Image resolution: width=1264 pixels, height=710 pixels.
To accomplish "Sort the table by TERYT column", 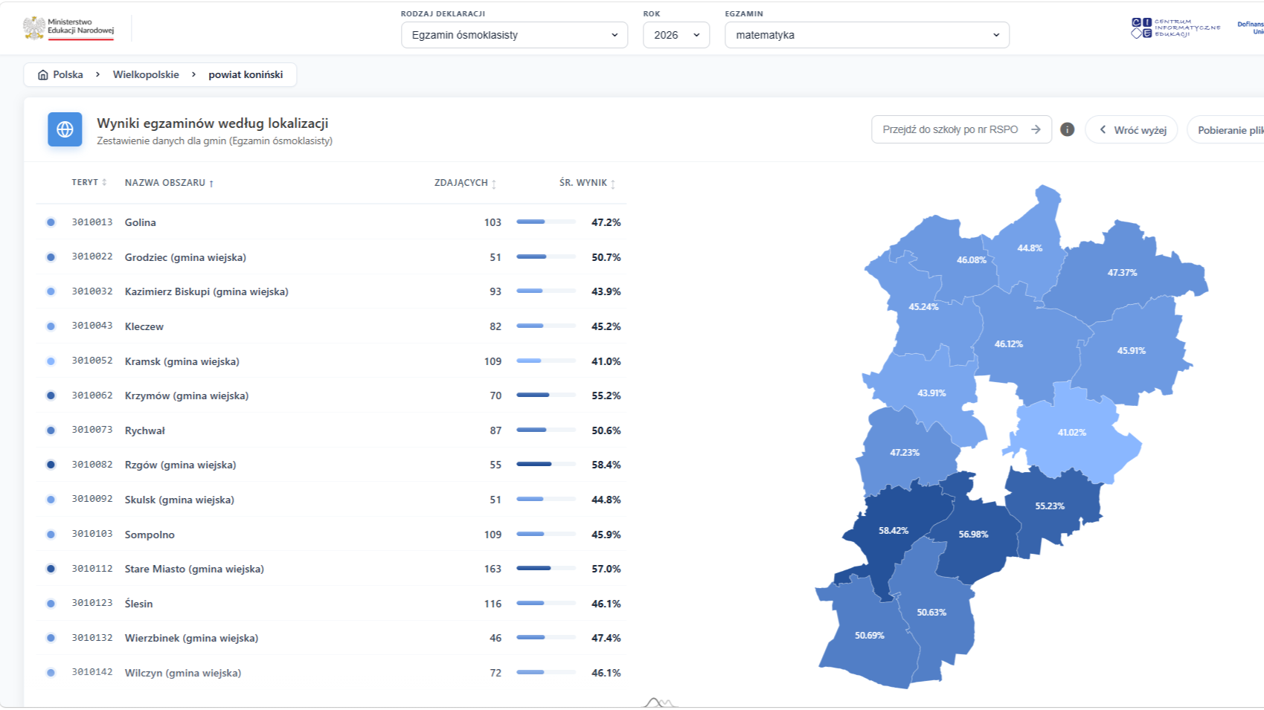I will pos(89,182).
